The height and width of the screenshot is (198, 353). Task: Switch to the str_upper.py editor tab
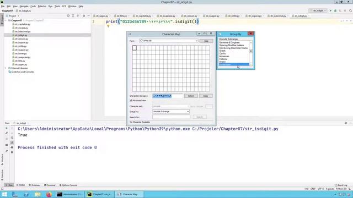click(102, 16)
